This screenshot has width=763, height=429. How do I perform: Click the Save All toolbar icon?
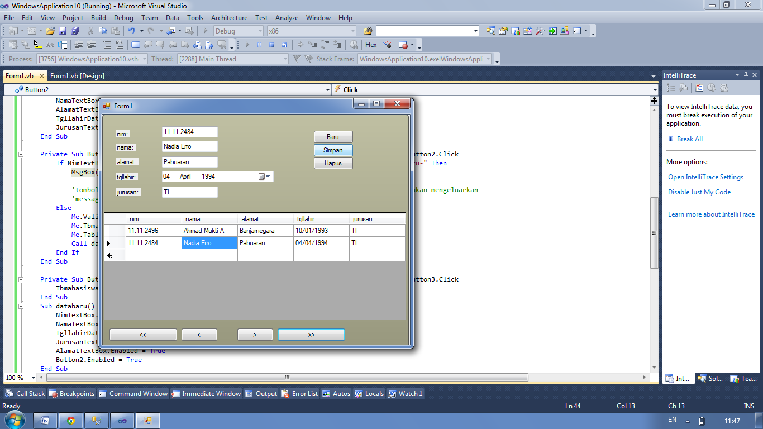74,31
